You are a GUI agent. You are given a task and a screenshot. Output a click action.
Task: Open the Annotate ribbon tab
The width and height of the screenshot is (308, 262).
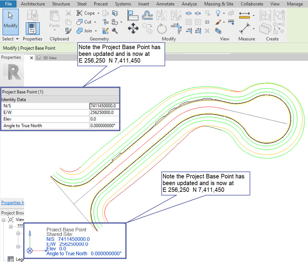point(165,4)
